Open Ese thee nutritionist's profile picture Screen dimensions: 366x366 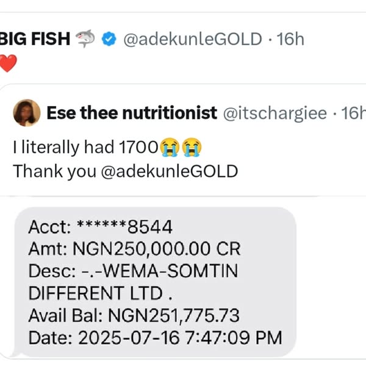(x=26, y=113)
